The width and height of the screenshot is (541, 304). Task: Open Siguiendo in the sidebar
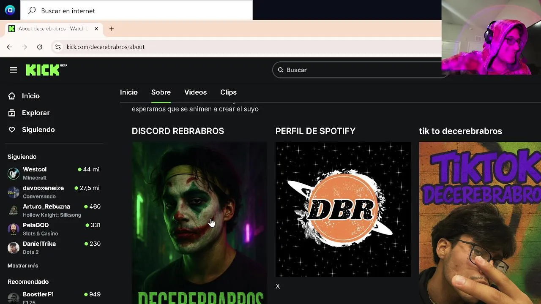click(38, 130)
